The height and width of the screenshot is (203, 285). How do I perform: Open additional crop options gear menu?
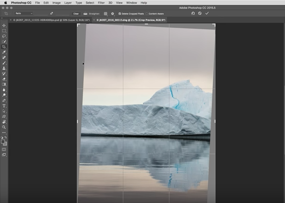coord(112,13)
